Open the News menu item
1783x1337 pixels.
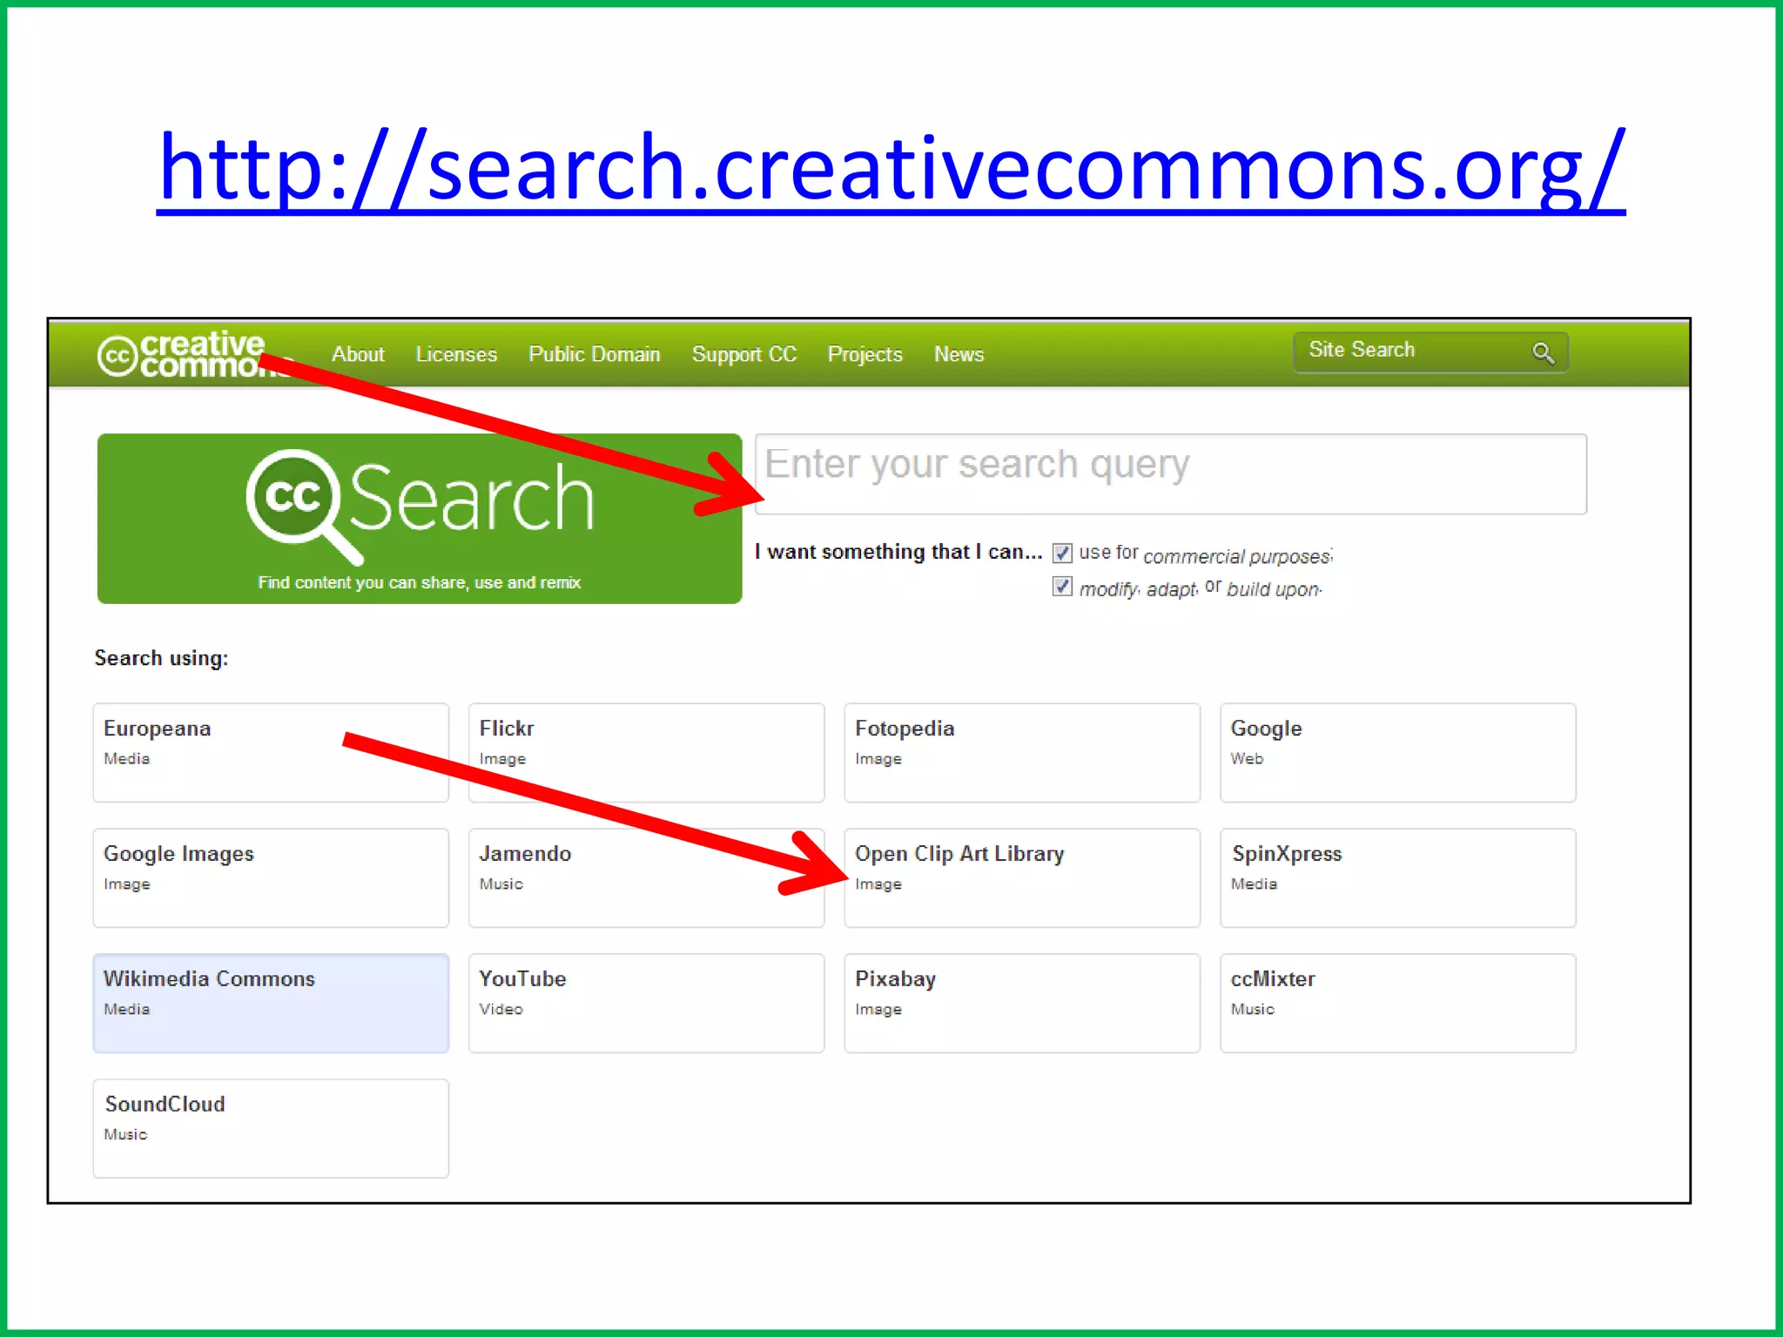point(959,354)
